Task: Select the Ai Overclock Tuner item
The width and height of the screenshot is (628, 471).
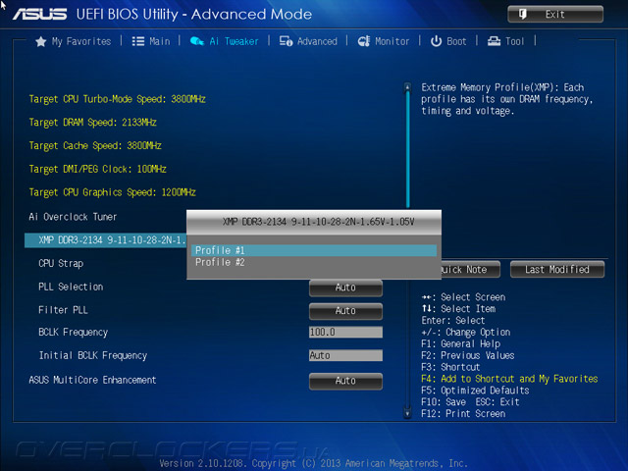Action: pos(73,217)
